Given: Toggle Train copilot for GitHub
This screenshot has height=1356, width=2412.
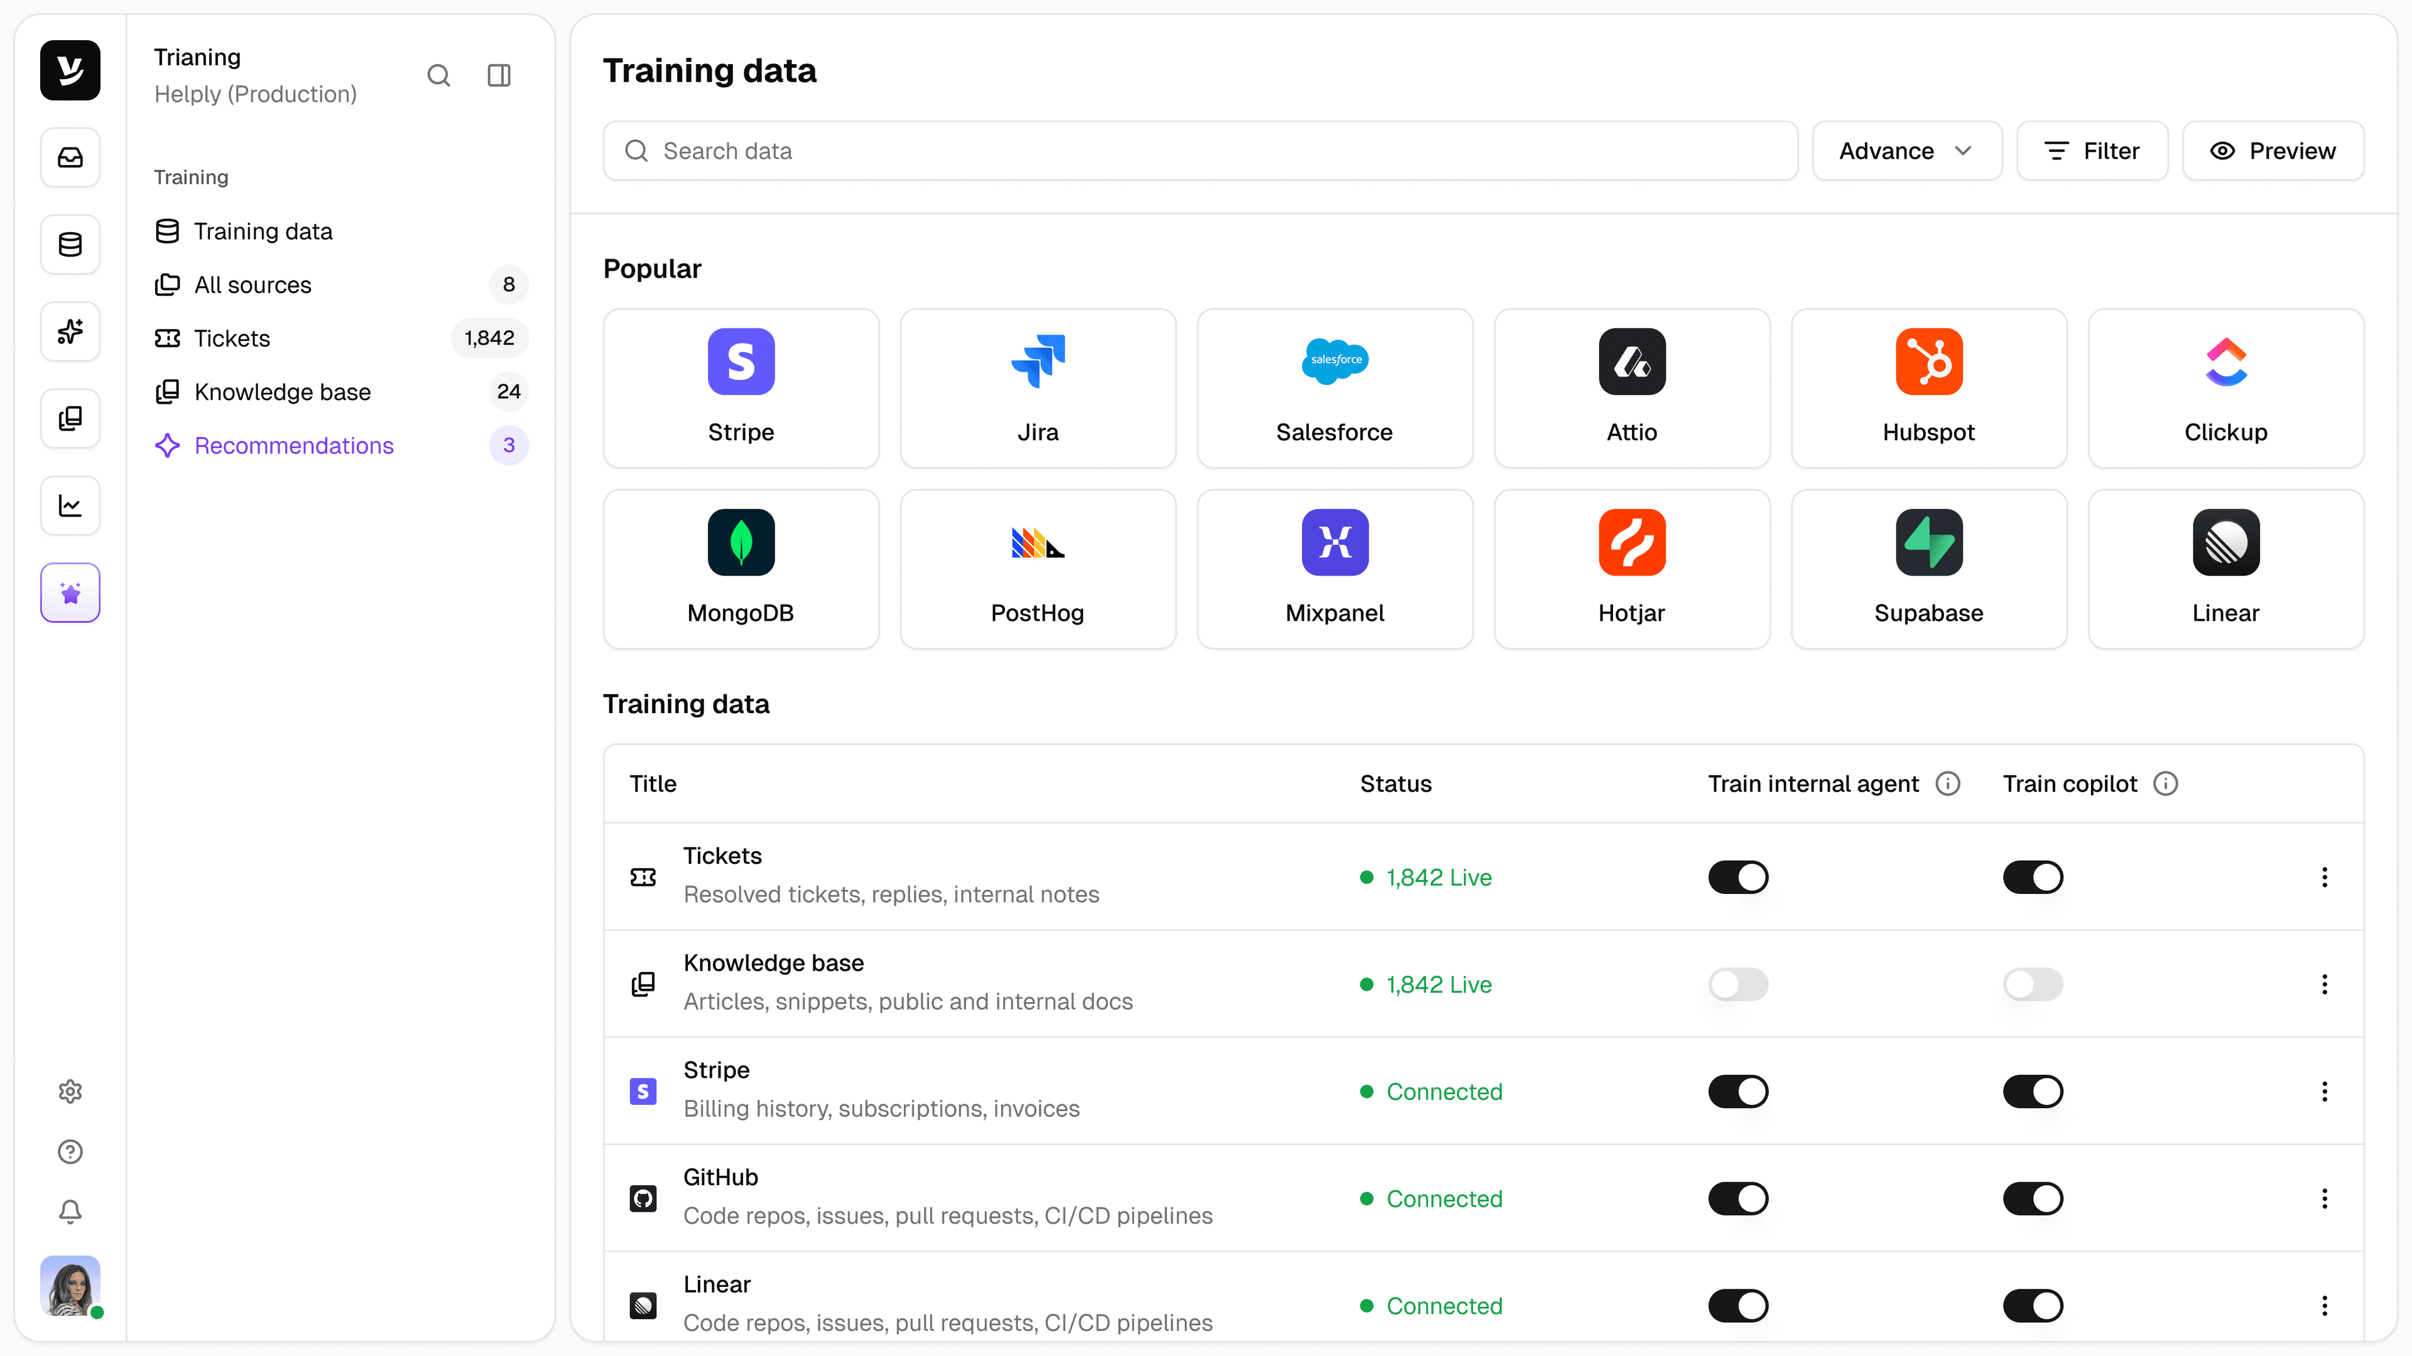Looking at the screenshot, I should pos(2033,1198).
